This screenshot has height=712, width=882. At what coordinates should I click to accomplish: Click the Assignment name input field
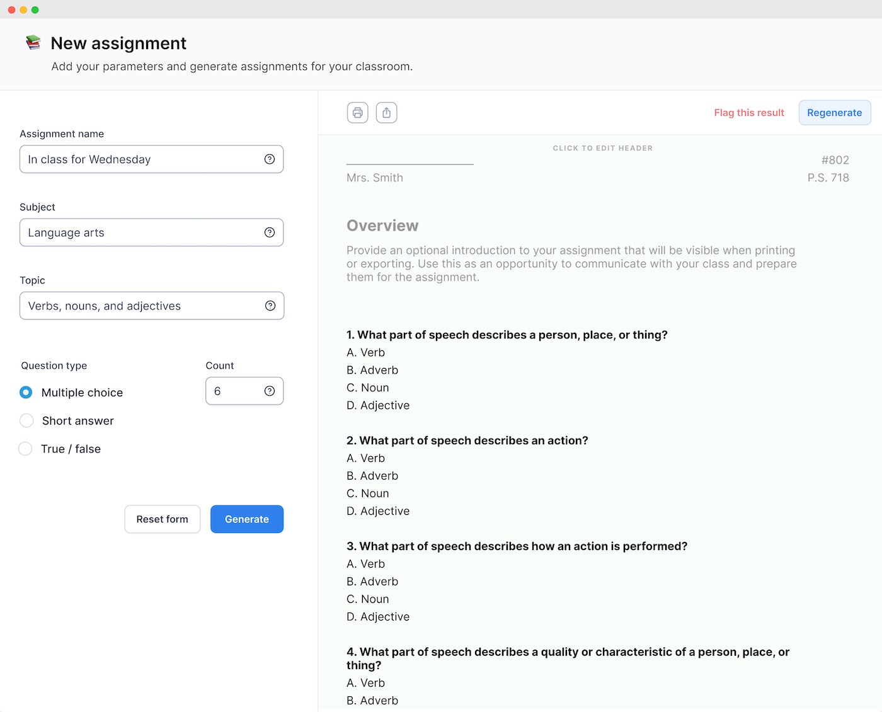tap(152, 159)
